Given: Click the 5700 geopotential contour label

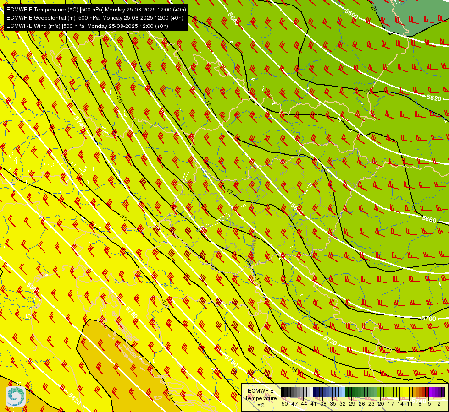Looking at the screenshot, I should (428, 319).
